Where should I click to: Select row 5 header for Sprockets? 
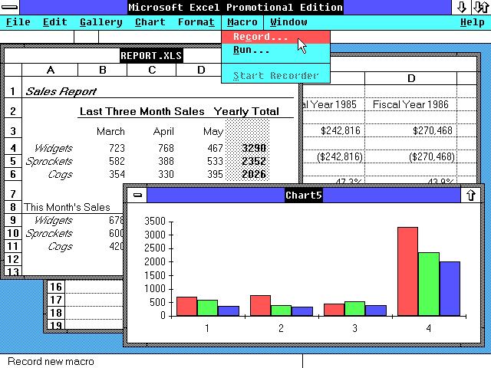[x=13, y=161]
